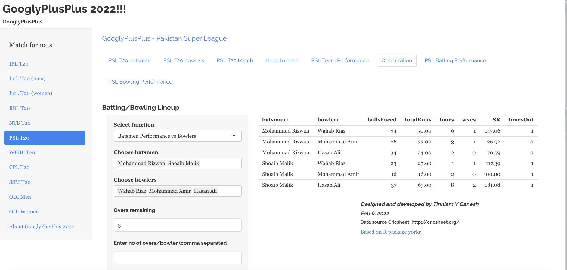
Task: Open ODI Women format
Action: pyautogui.click(x=24, y=212)
